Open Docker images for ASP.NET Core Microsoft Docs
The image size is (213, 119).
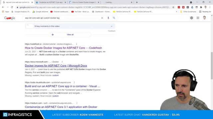(x=56, y=65)
